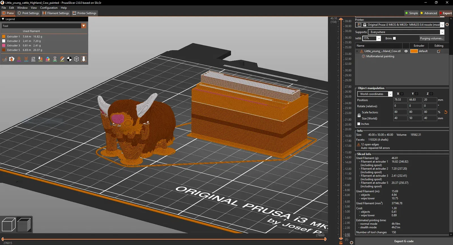Switch to the Filament Settings tab

pos(56,13)
